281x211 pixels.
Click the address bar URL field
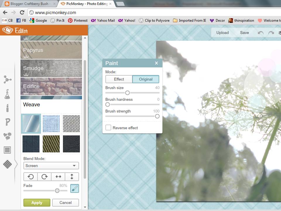(x=154, y=12)
